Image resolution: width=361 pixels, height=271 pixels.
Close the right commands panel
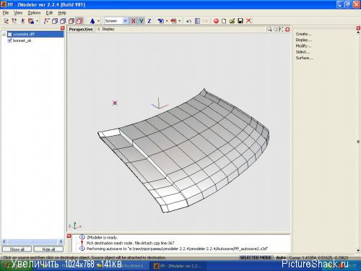(358, 28)
